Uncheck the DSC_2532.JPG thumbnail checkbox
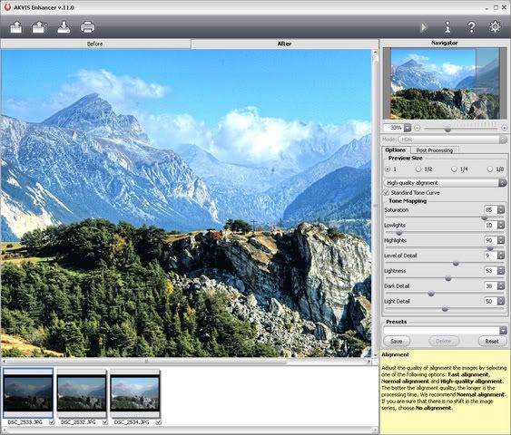 point(105,422)
